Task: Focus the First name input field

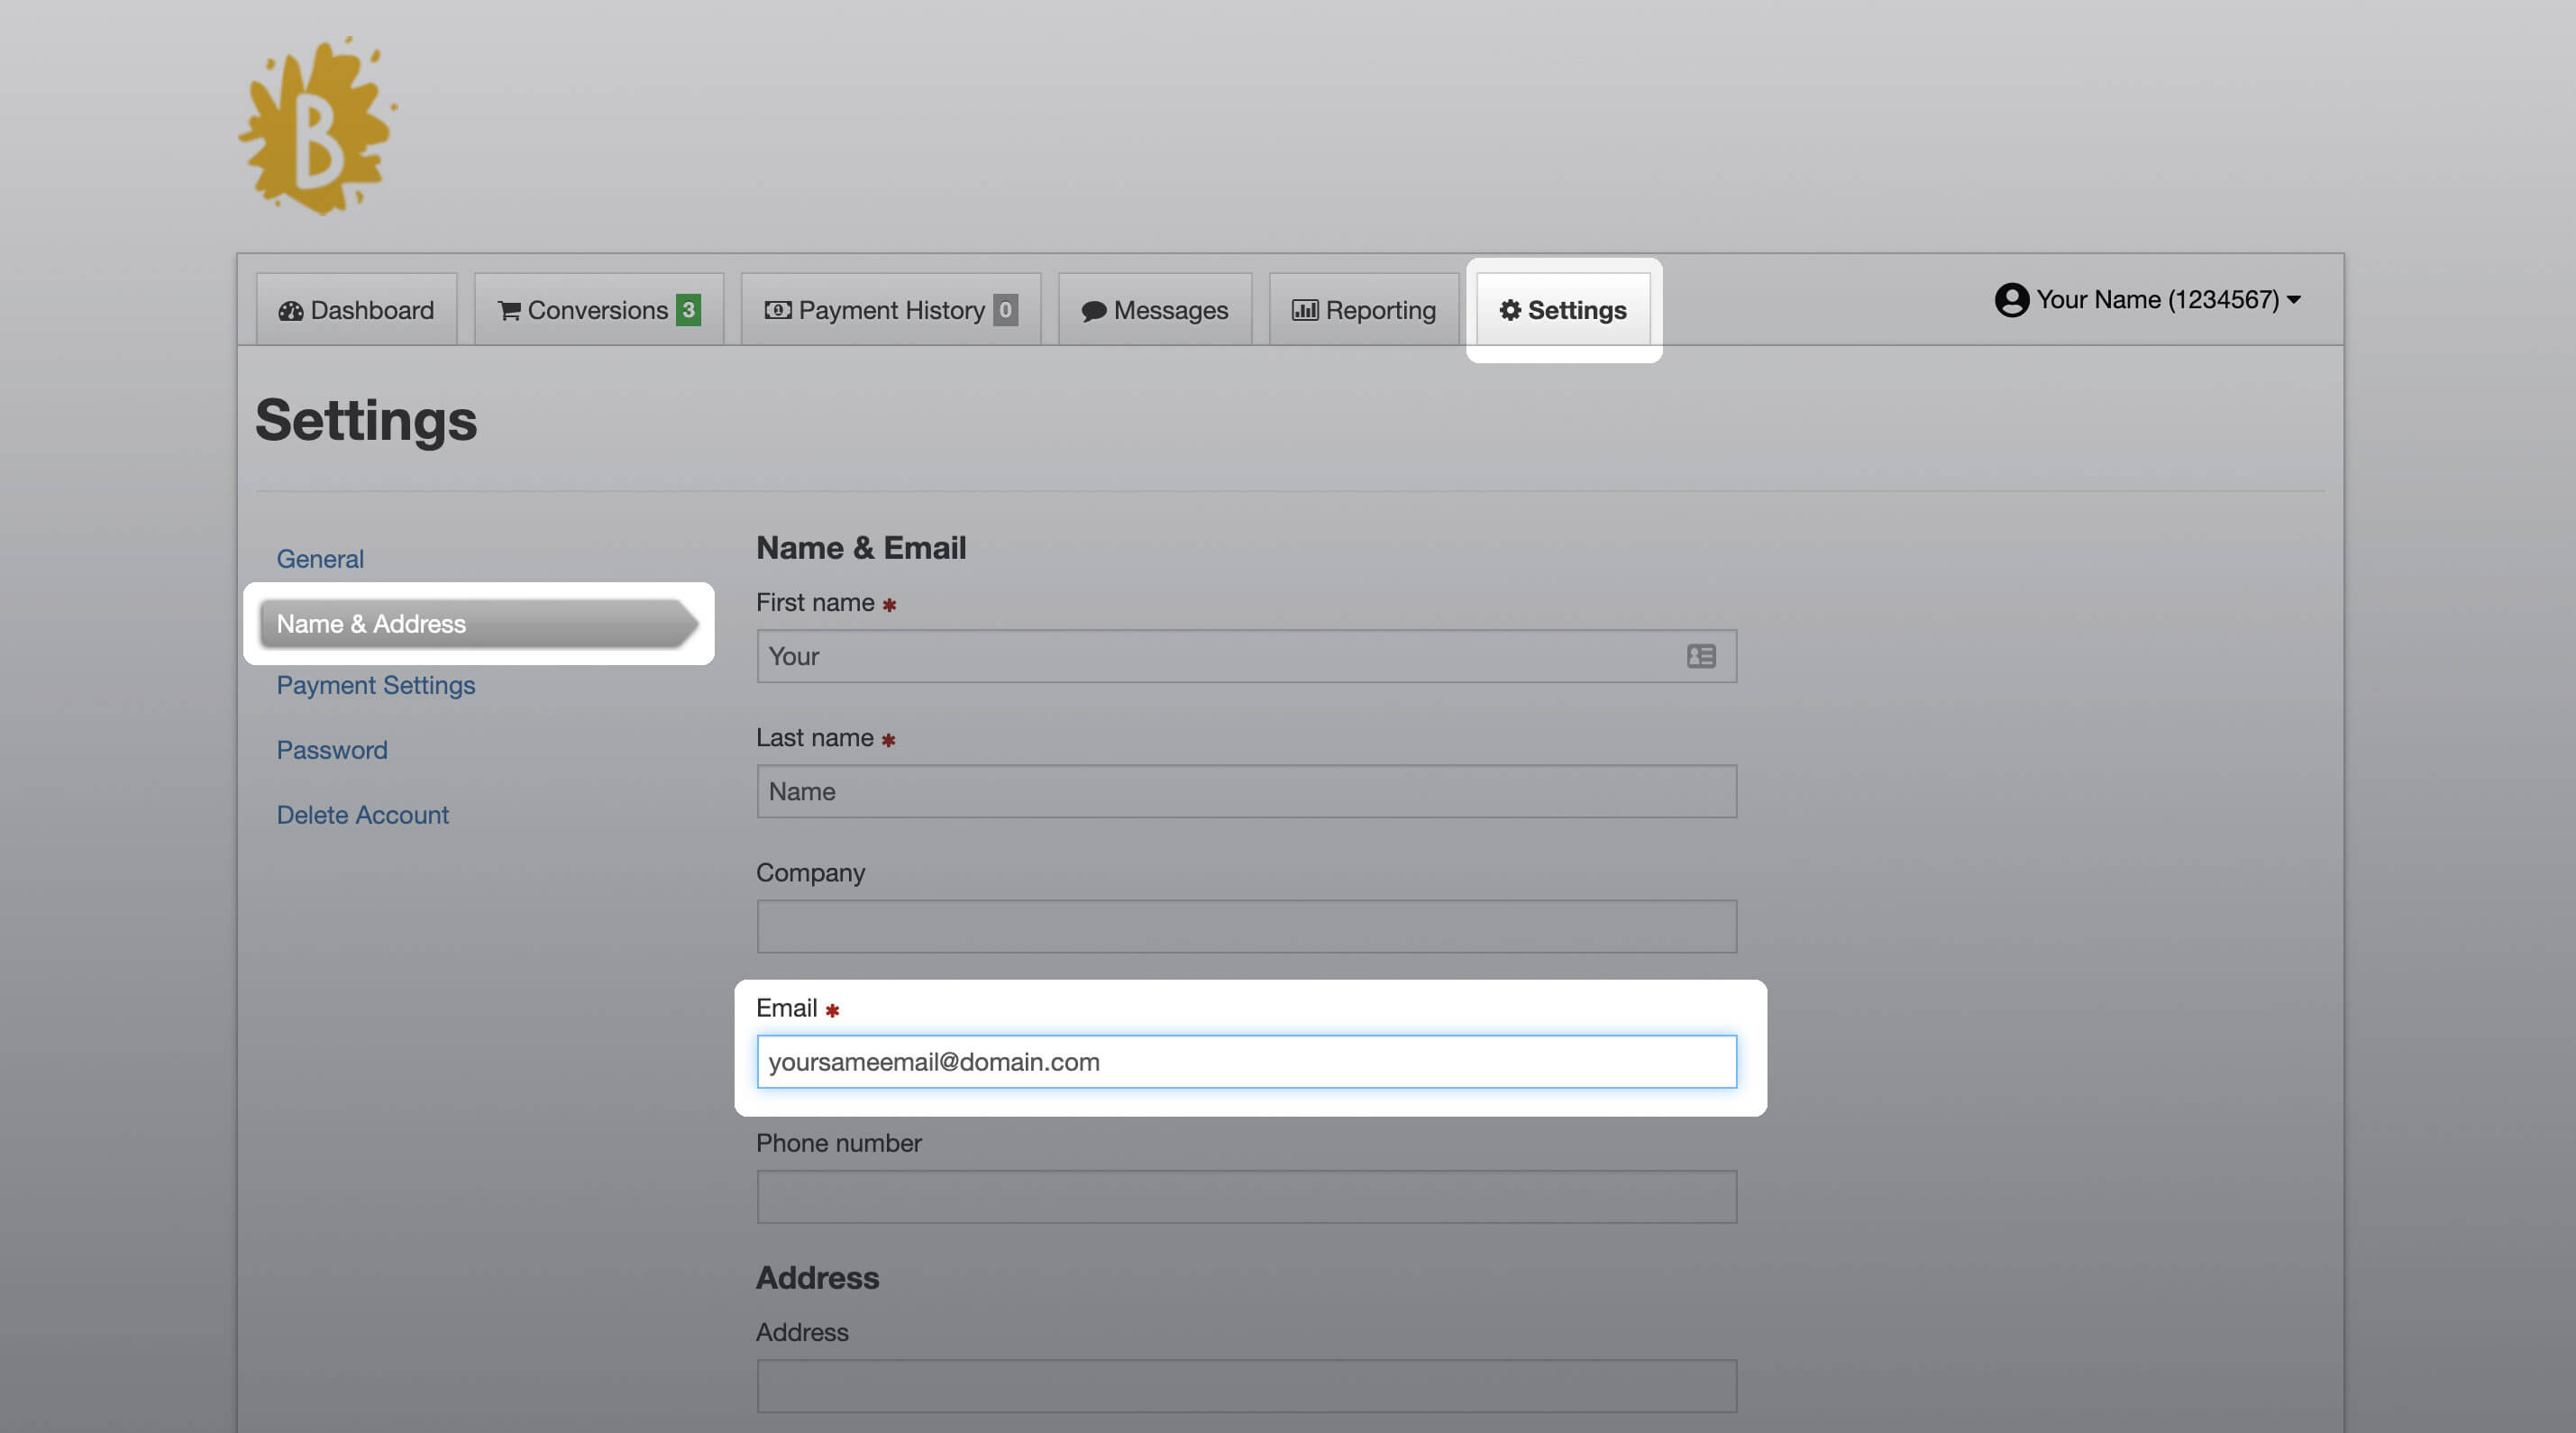Action: click(1247, 656)
